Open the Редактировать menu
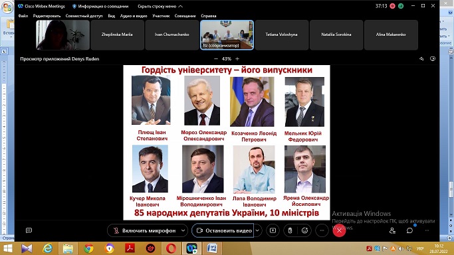Viewport: 454px width, 255px height. [47, 16]
